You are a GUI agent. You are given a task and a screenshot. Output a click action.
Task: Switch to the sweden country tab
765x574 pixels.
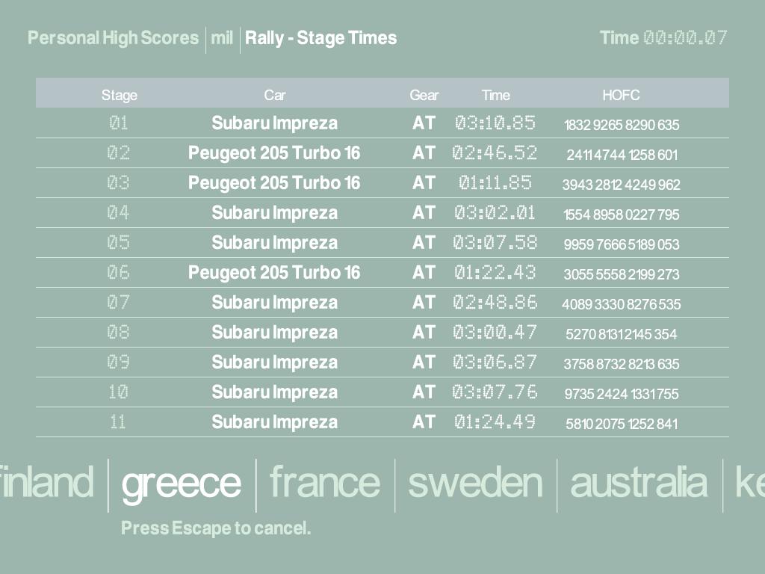(474, 482)
